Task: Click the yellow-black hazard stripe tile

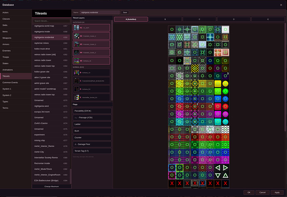Action: 195,68
